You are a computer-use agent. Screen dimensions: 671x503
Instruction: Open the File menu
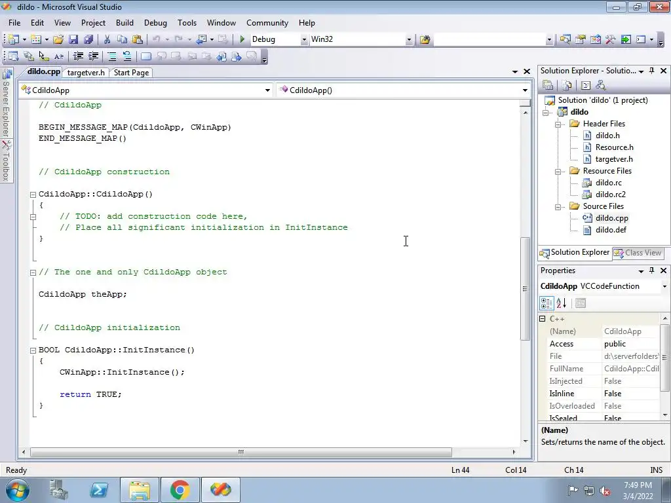coord(14,23)
